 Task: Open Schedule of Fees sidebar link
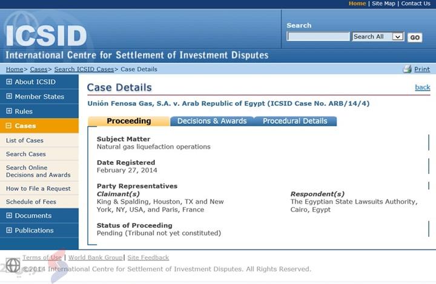tap(31, 202)
